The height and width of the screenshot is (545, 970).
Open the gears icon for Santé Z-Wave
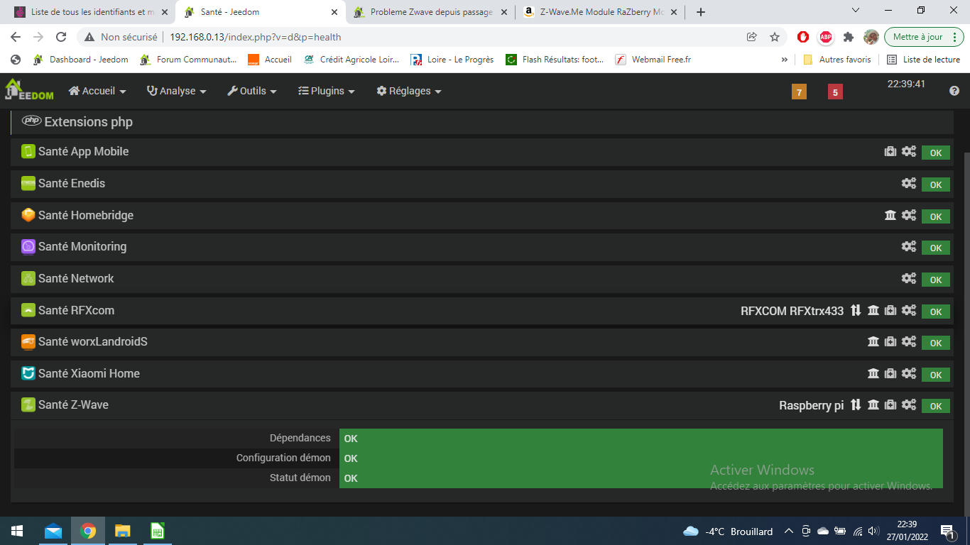coord(909,404)
